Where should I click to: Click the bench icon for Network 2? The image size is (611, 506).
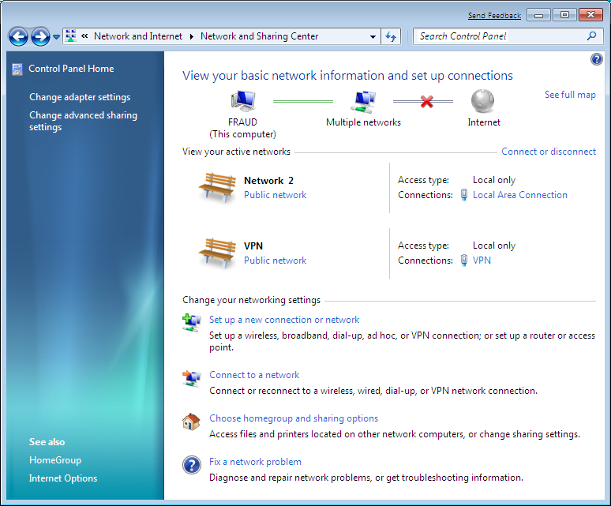217,188
